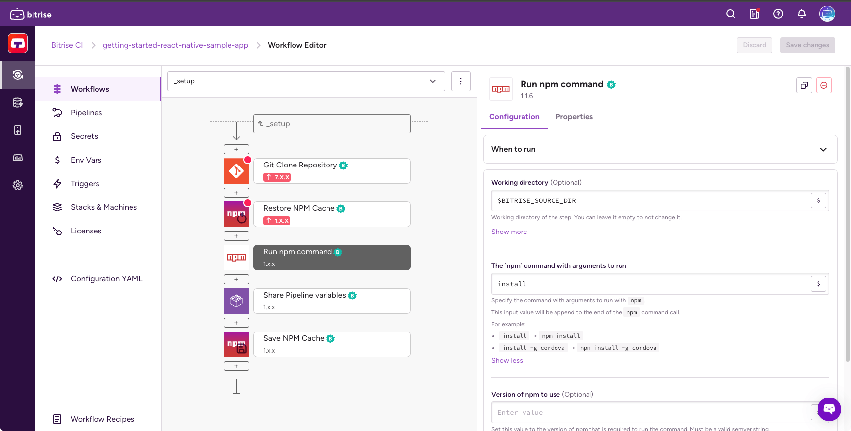851x431 pixels.
Task: Remove step using red minus icon
Action: coord(824,85)
